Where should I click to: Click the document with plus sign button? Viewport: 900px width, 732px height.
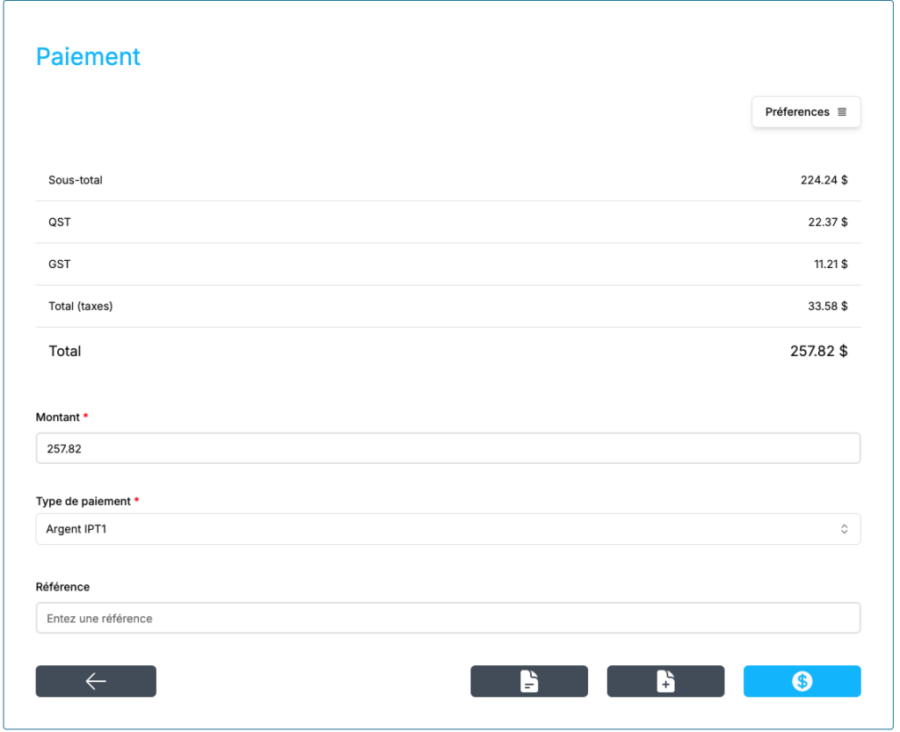[665, 681]
